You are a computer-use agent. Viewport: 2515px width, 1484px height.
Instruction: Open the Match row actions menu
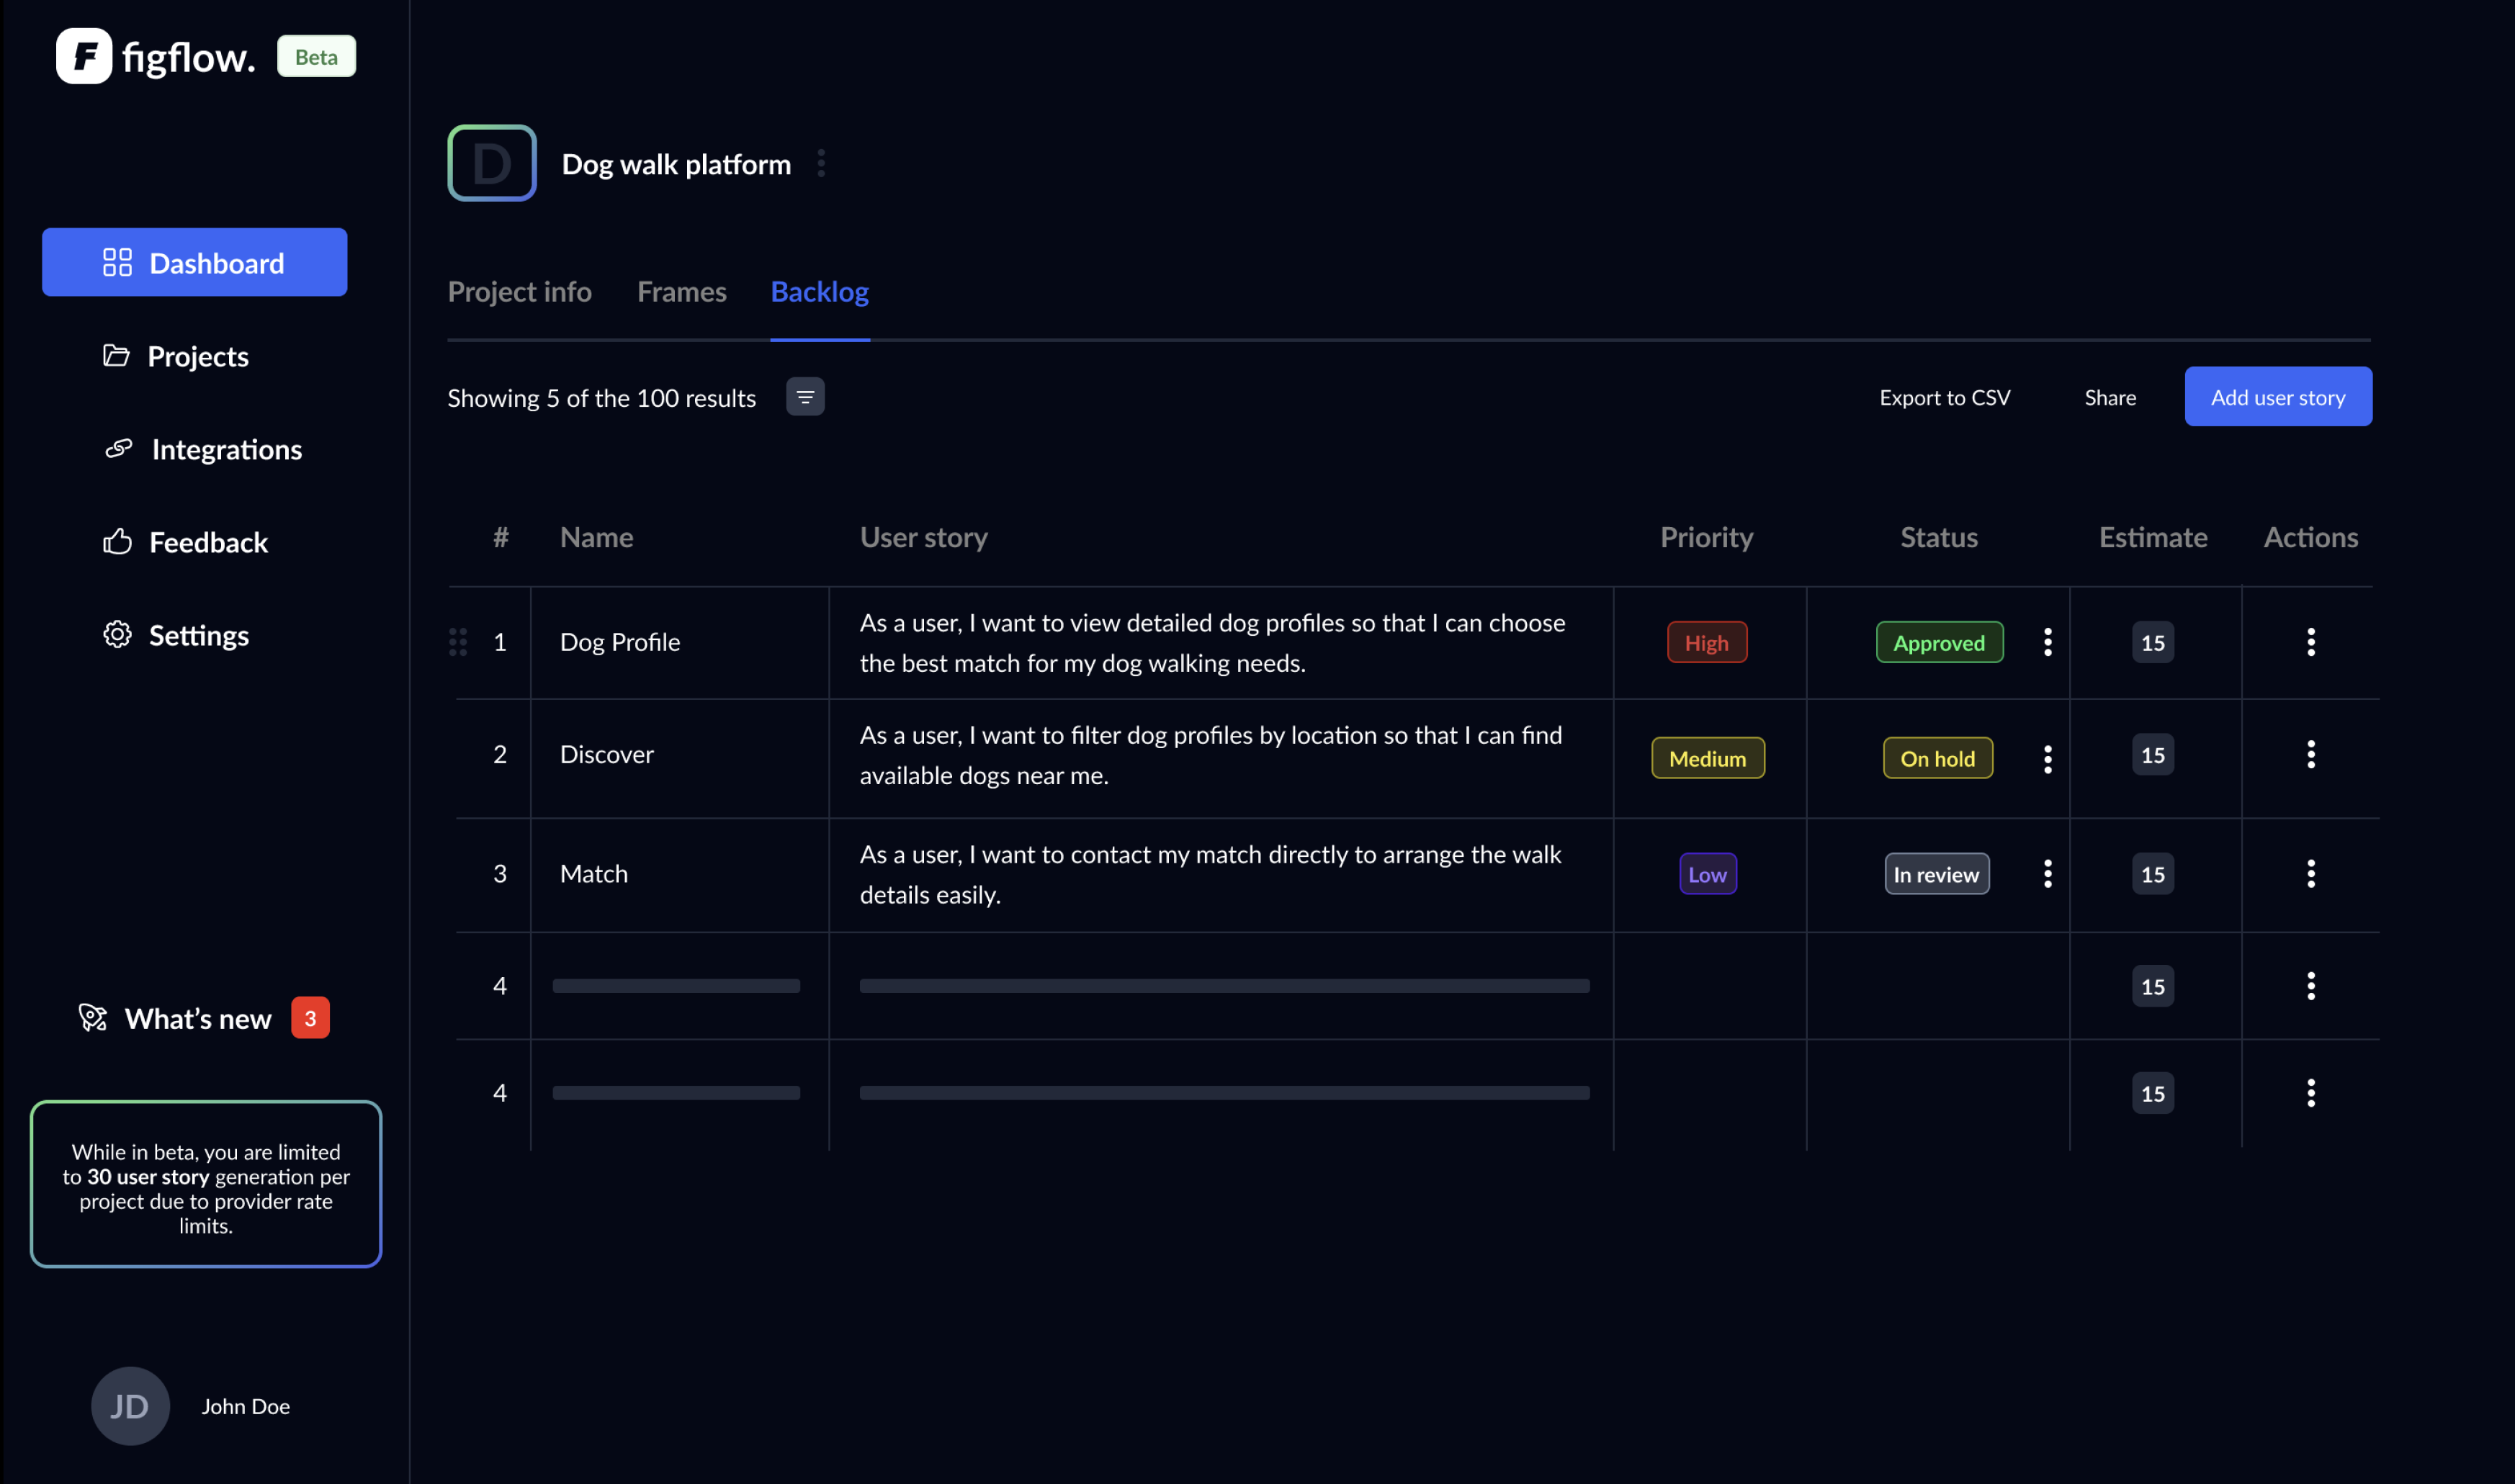coord(2310,874)
